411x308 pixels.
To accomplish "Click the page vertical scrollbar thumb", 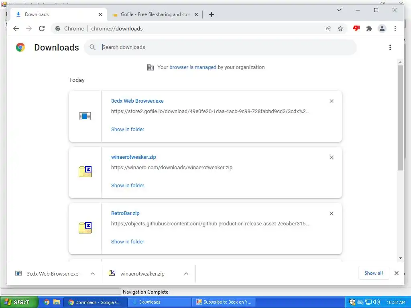I will 400,118.
